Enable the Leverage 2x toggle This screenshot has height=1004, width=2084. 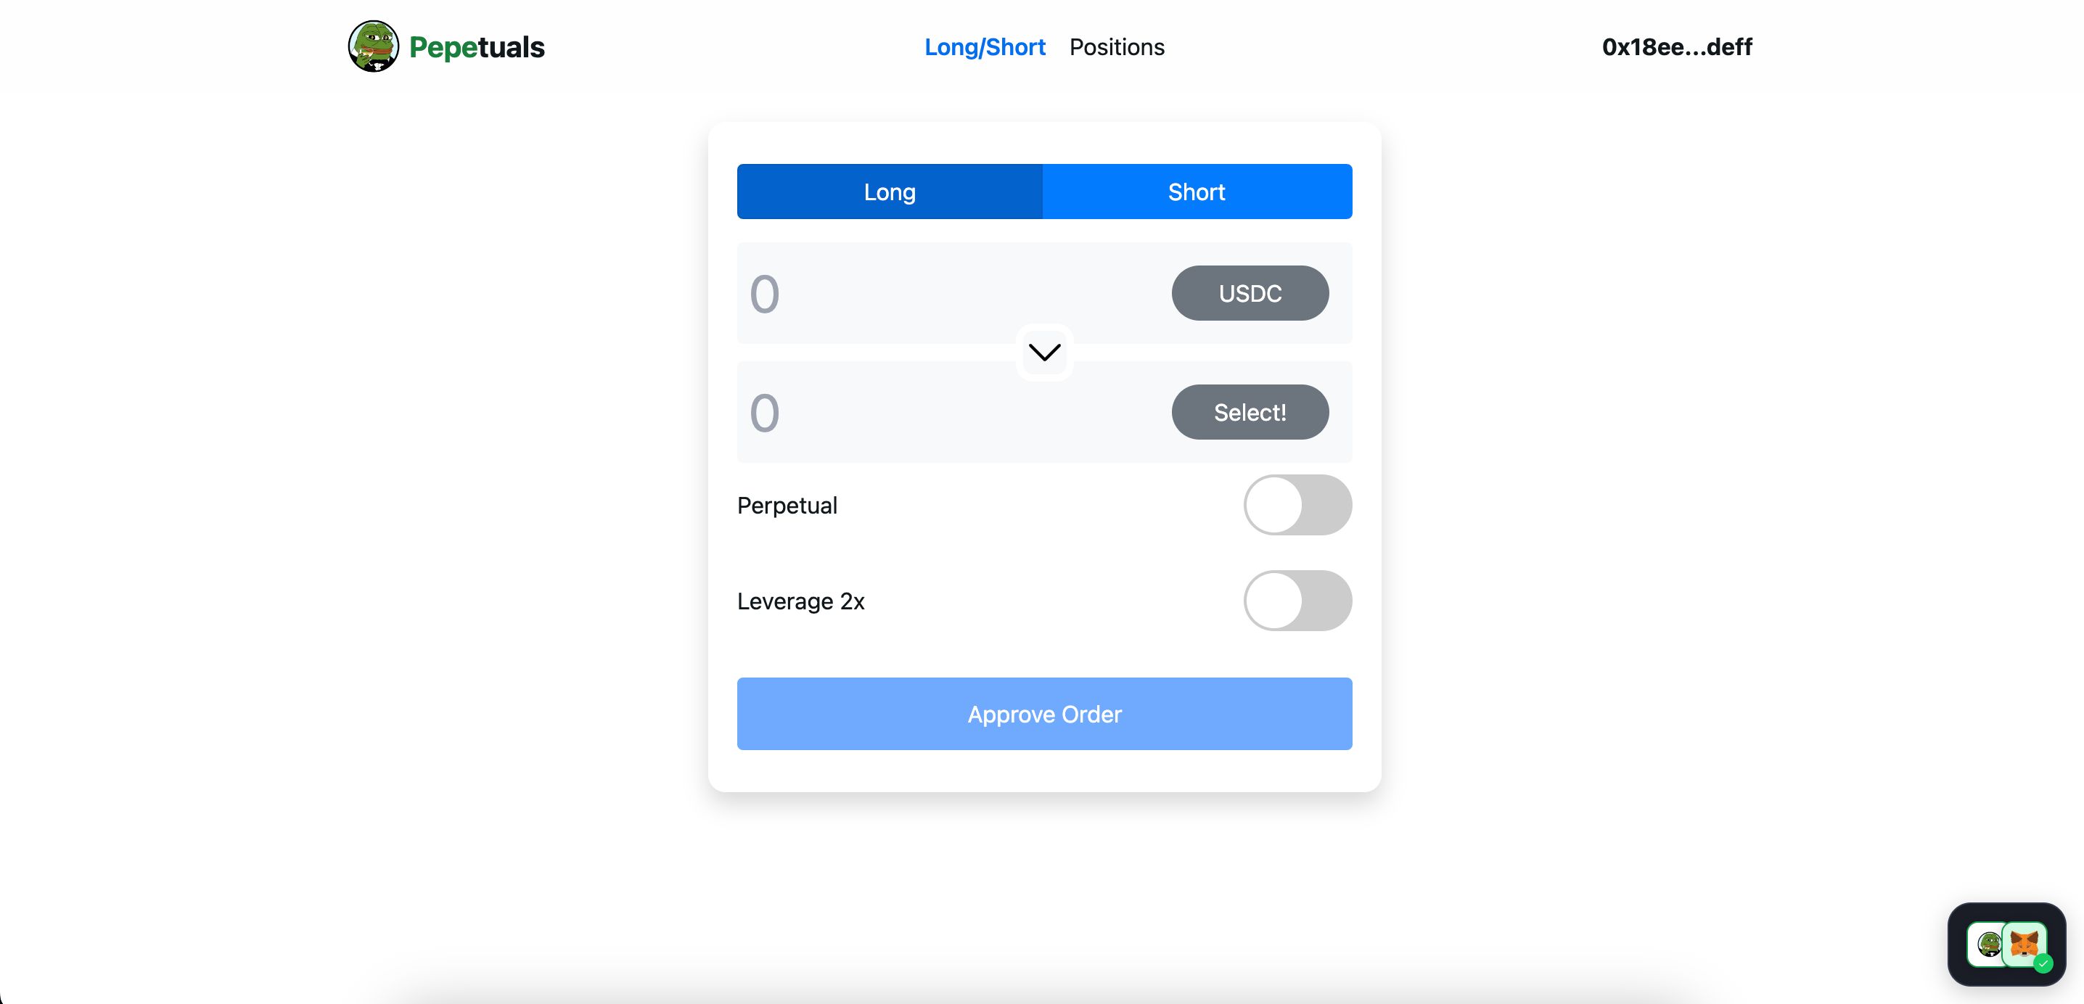click(1299, 600)
